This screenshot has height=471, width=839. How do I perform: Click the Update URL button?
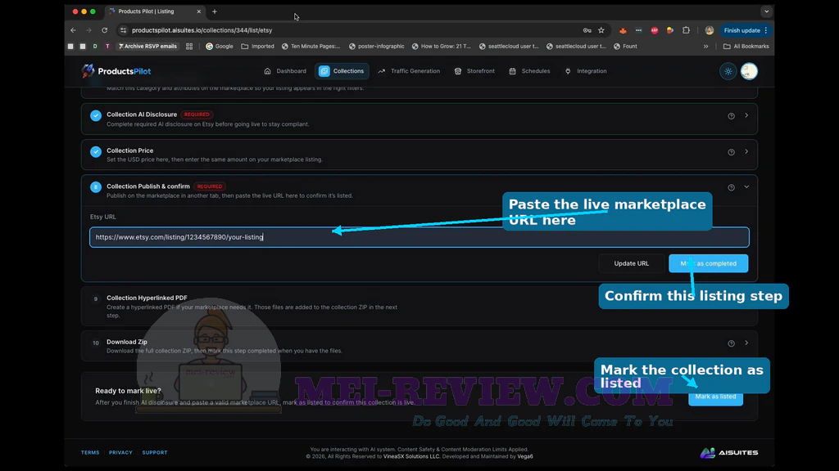pos(632,263)
